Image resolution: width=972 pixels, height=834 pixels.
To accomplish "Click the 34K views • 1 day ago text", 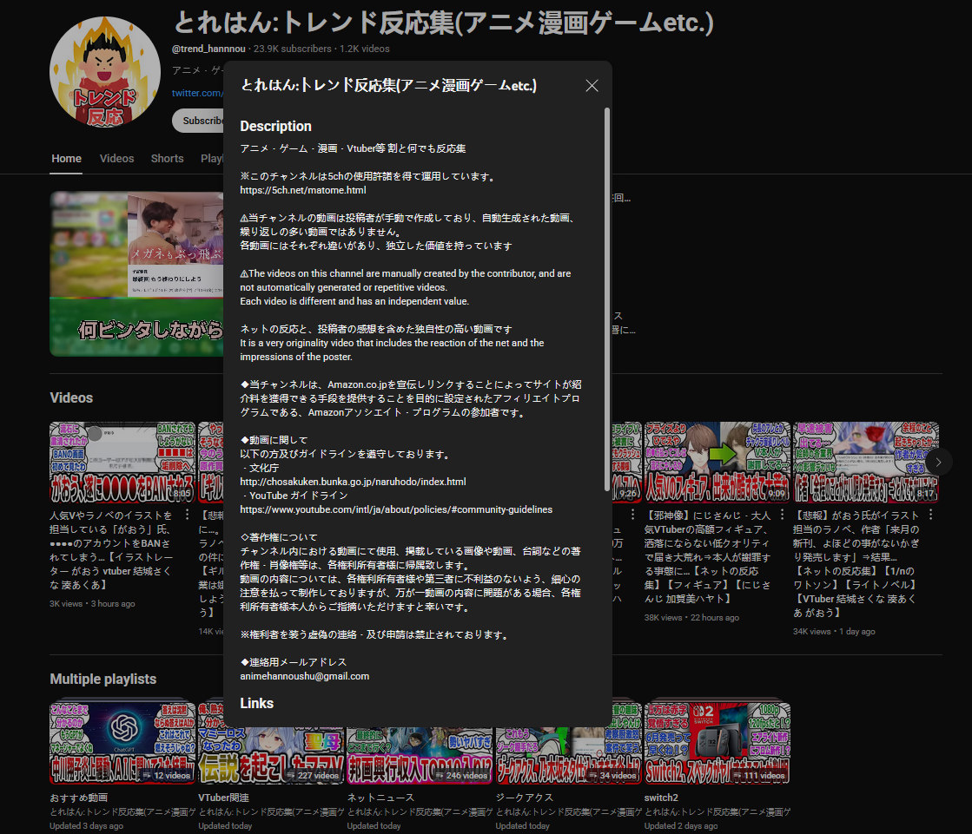I will pos(834,632).
